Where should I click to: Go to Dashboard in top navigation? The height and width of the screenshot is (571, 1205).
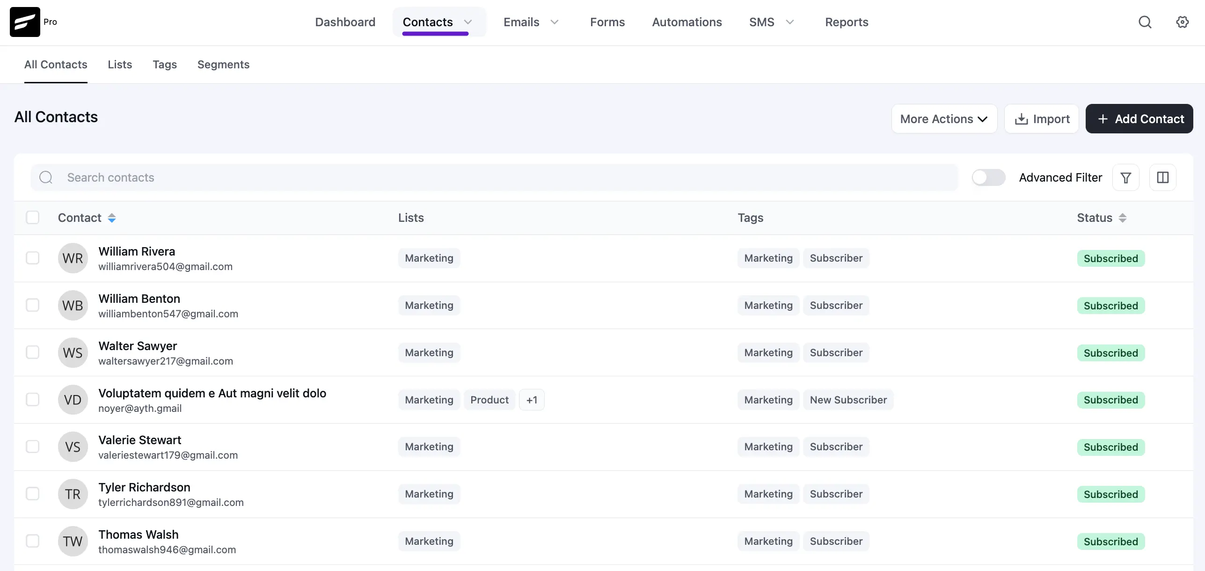tap(345, 22)
